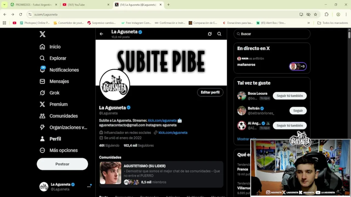The image size is (351, 197).
Task: Follow Al Ang... account back
Action: pyautogui.click(x=290, y=126)
